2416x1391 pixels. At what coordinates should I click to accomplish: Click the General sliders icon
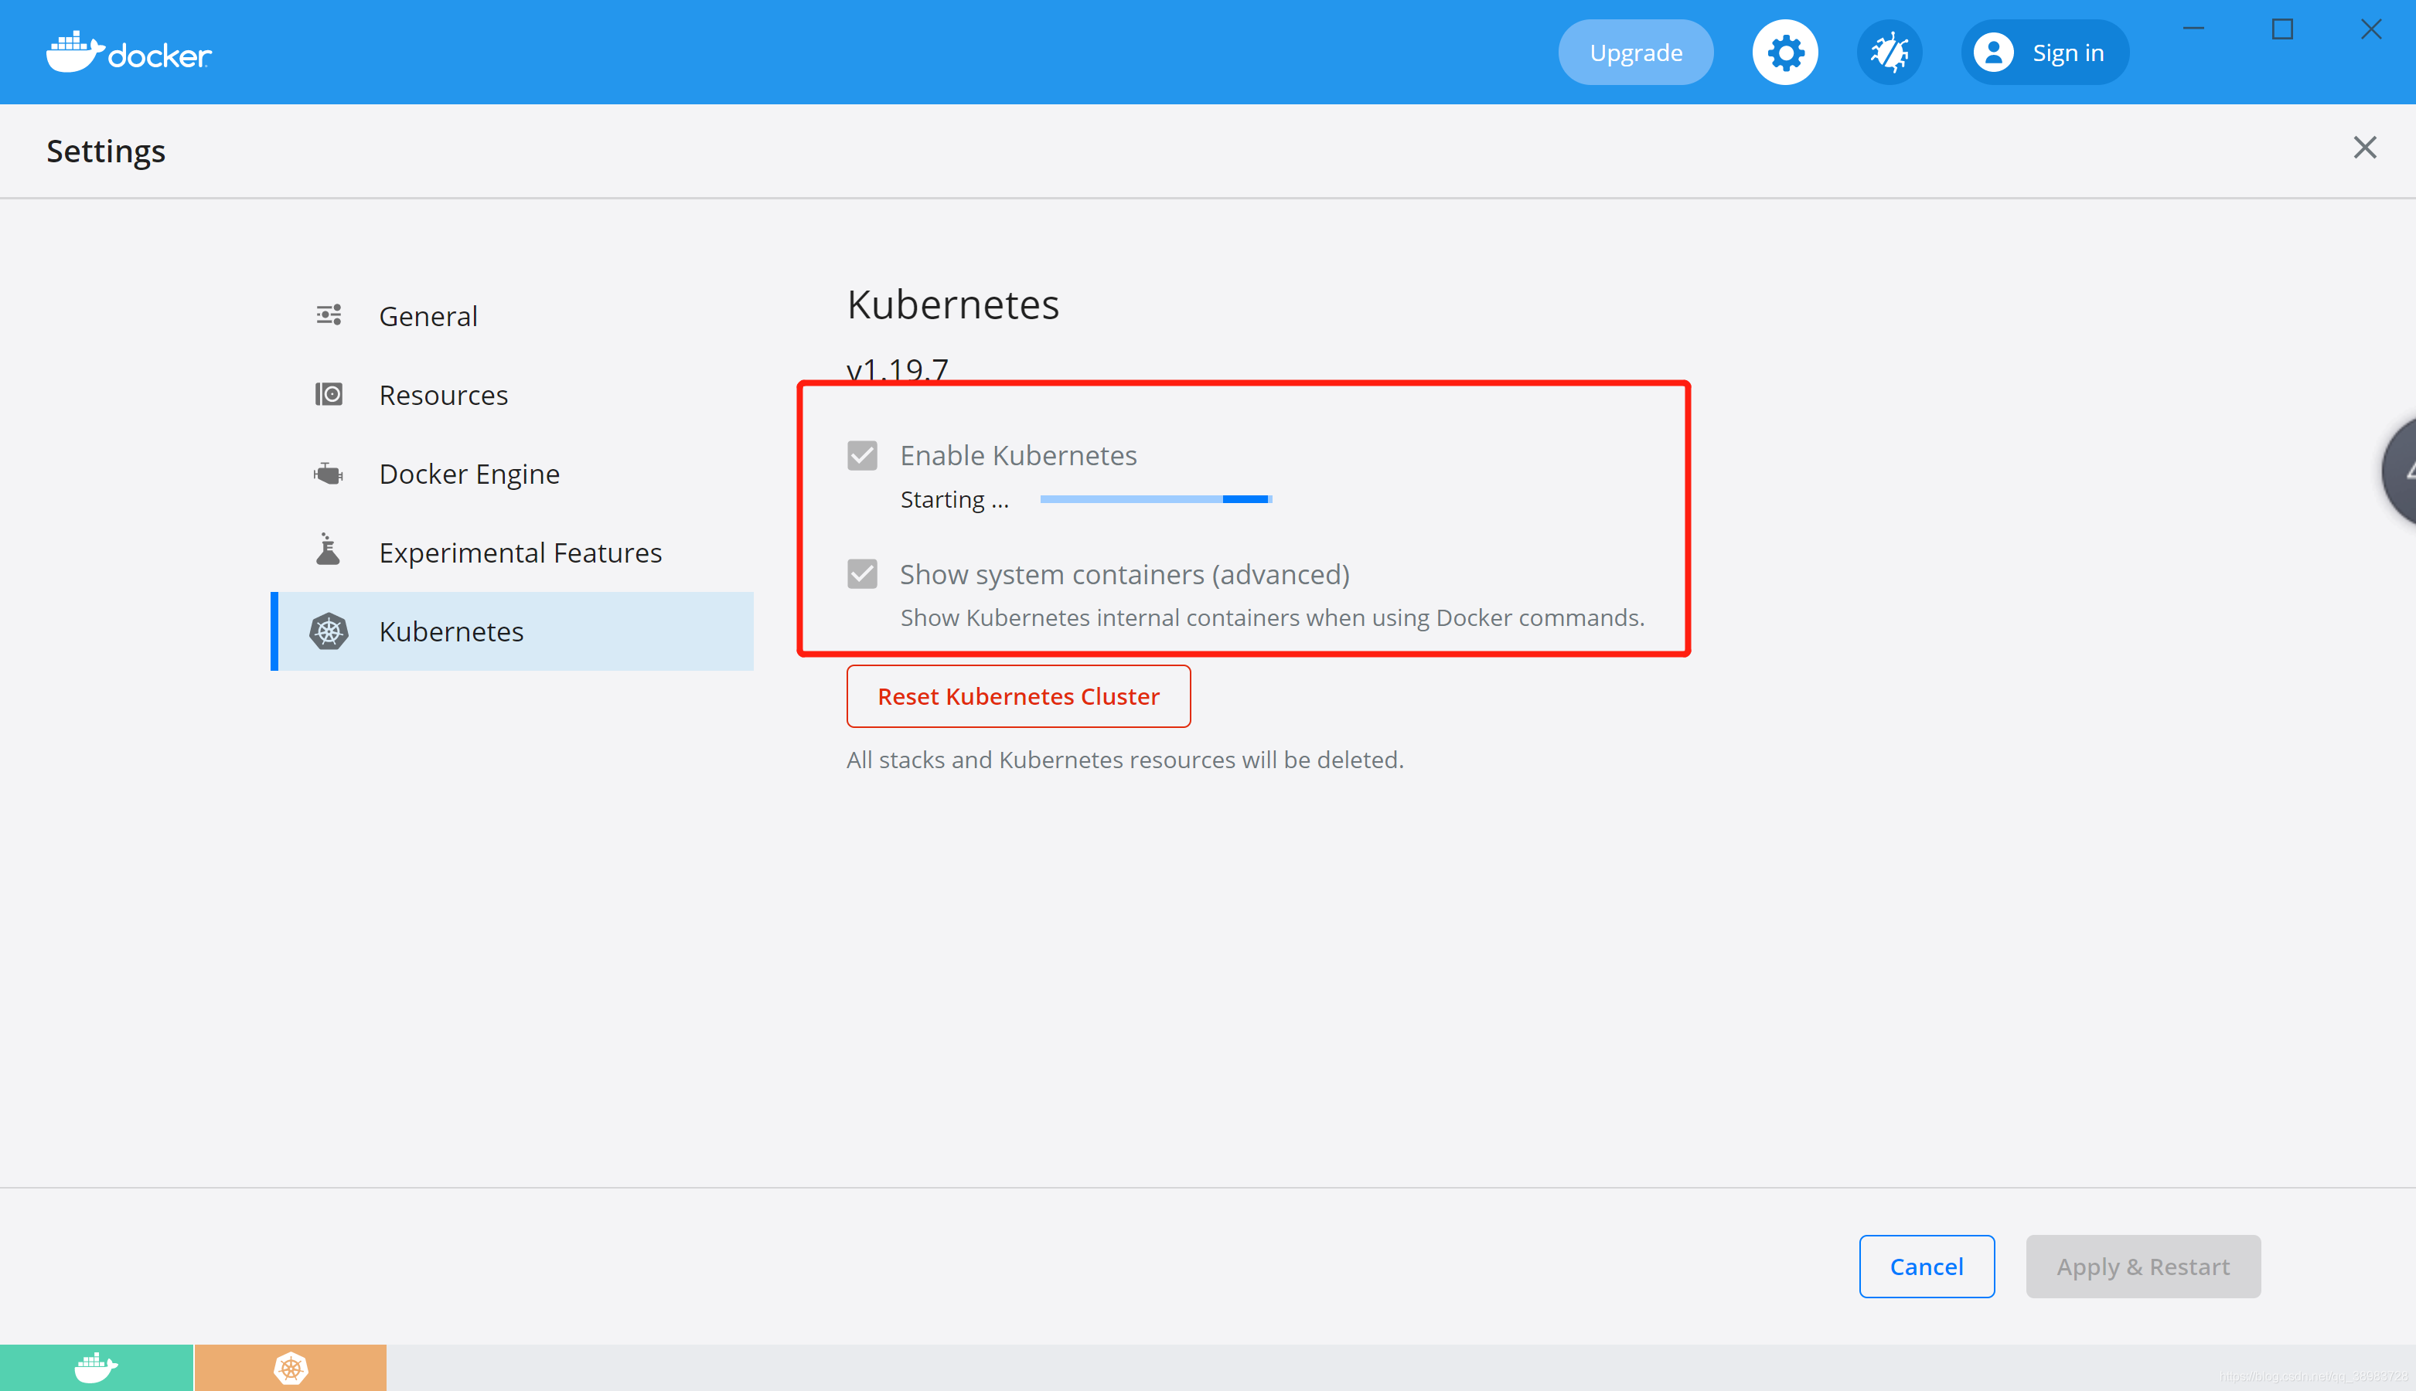click(x=329, y=315)
